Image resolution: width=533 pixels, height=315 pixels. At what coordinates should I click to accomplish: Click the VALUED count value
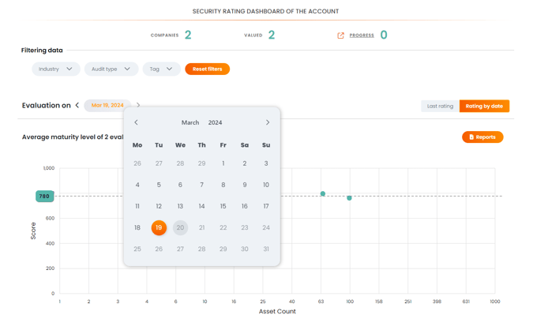(x=272, y=35)
